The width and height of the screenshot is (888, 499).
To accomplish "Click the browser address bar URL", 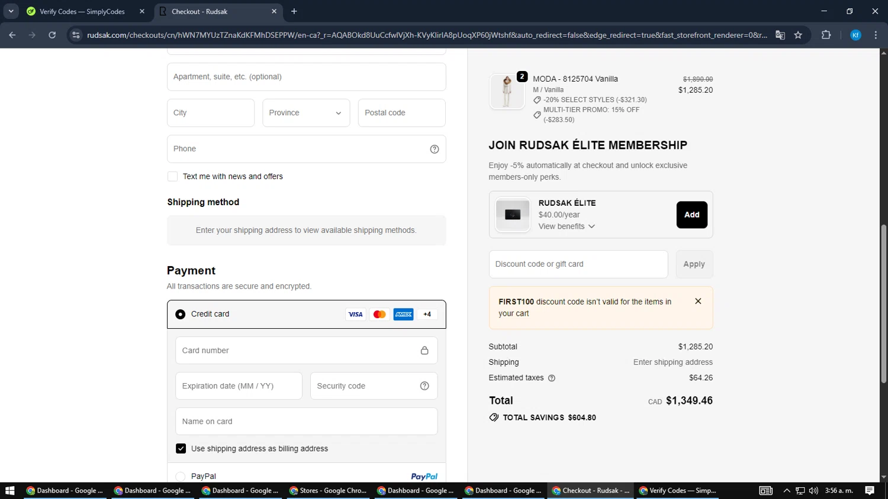I will pos(427,35).
